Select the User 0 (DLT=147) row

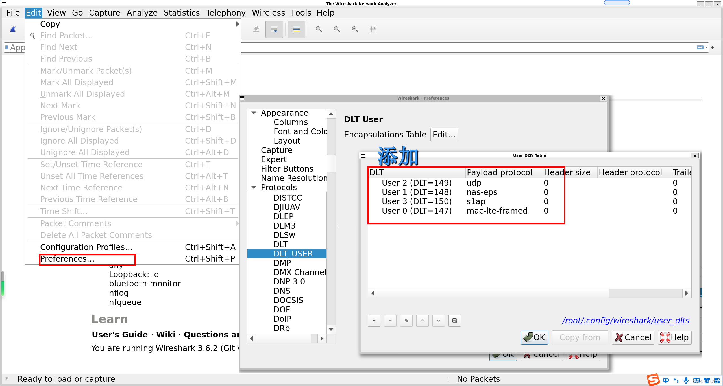[x=530, y=211]
